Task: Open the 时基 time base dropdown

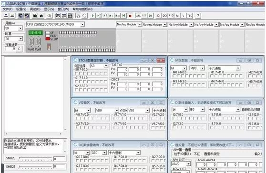Action: coord(20,39)
